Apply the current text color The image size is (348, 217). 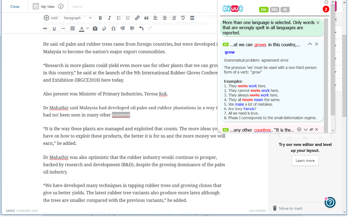click(x=82, y=28)
